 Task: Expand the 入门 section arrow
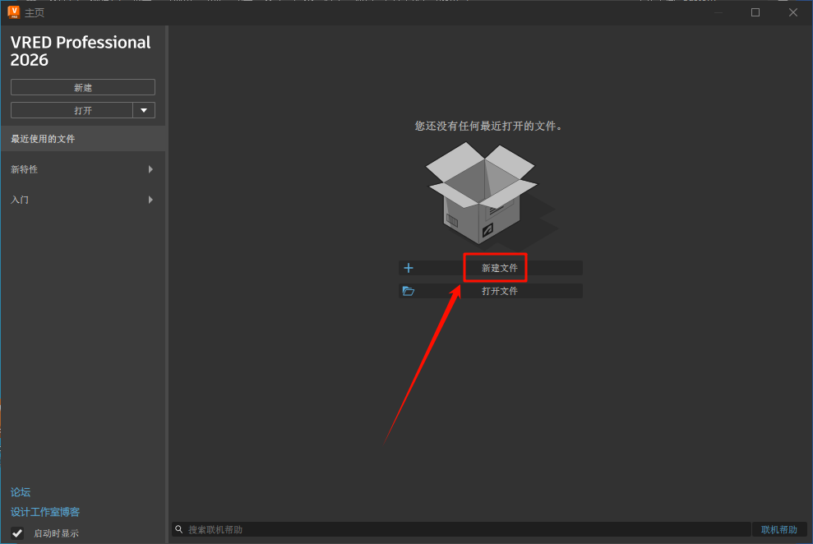[x=150, y=200]
